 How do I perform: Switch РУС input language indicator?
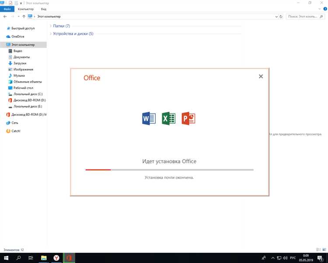click(293, 258)
